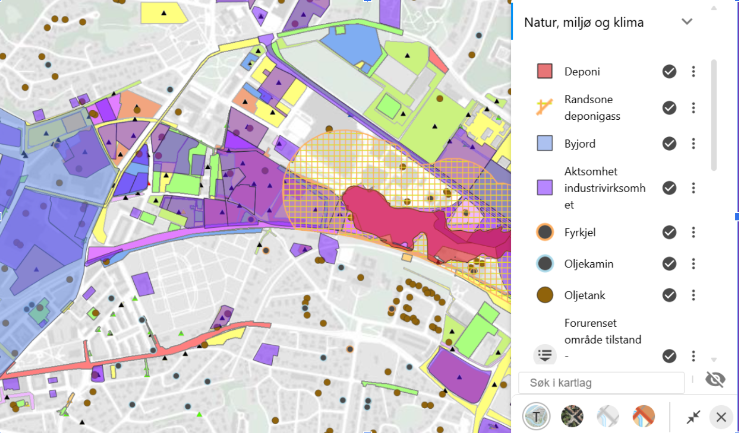Click the Søk i kartlag search field

coord(601,383)
